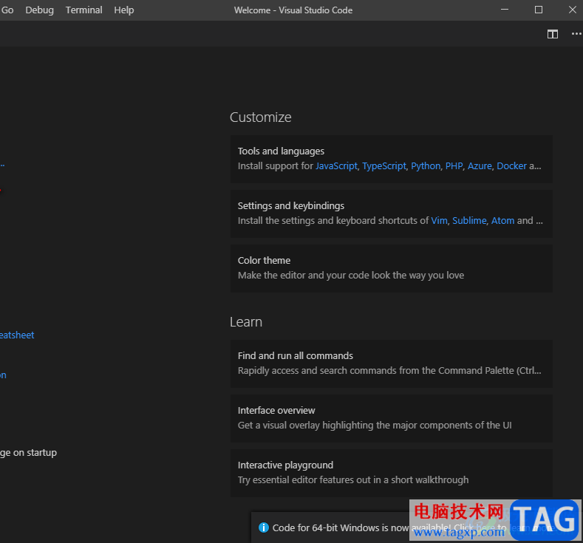This screenshot has height=543, width=583.
Task: Open the Debug menu
Action: 39,10
